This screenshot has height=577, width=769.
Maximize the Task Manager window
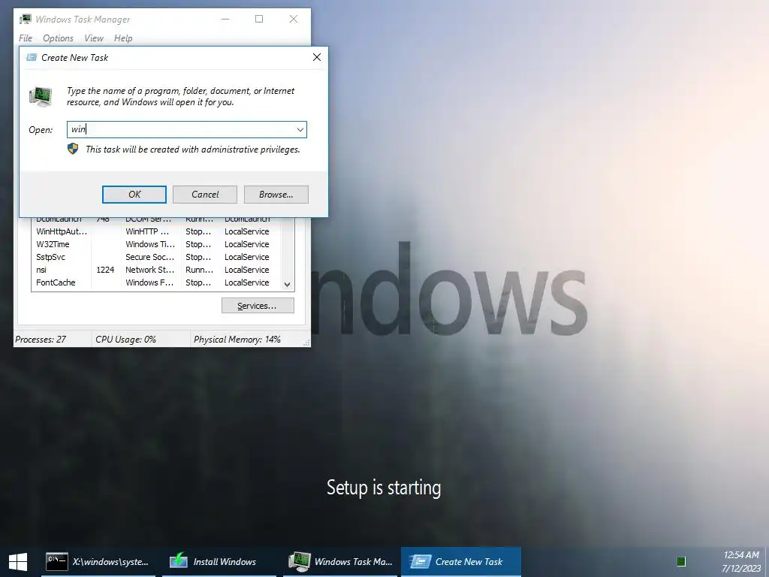(259, 19)
